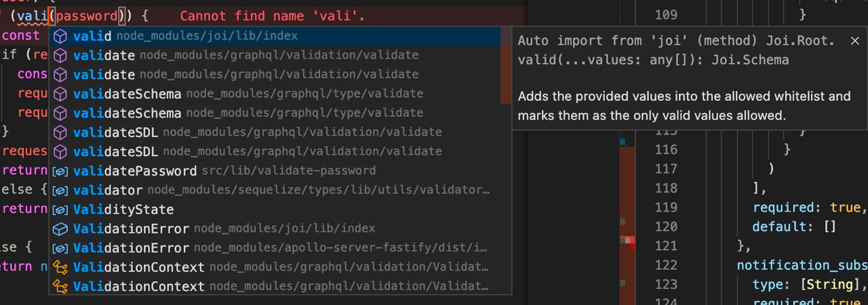Place cursor on 'password' argument in editor
Viewport: 868px width, 305px height.
pos(85,16)
